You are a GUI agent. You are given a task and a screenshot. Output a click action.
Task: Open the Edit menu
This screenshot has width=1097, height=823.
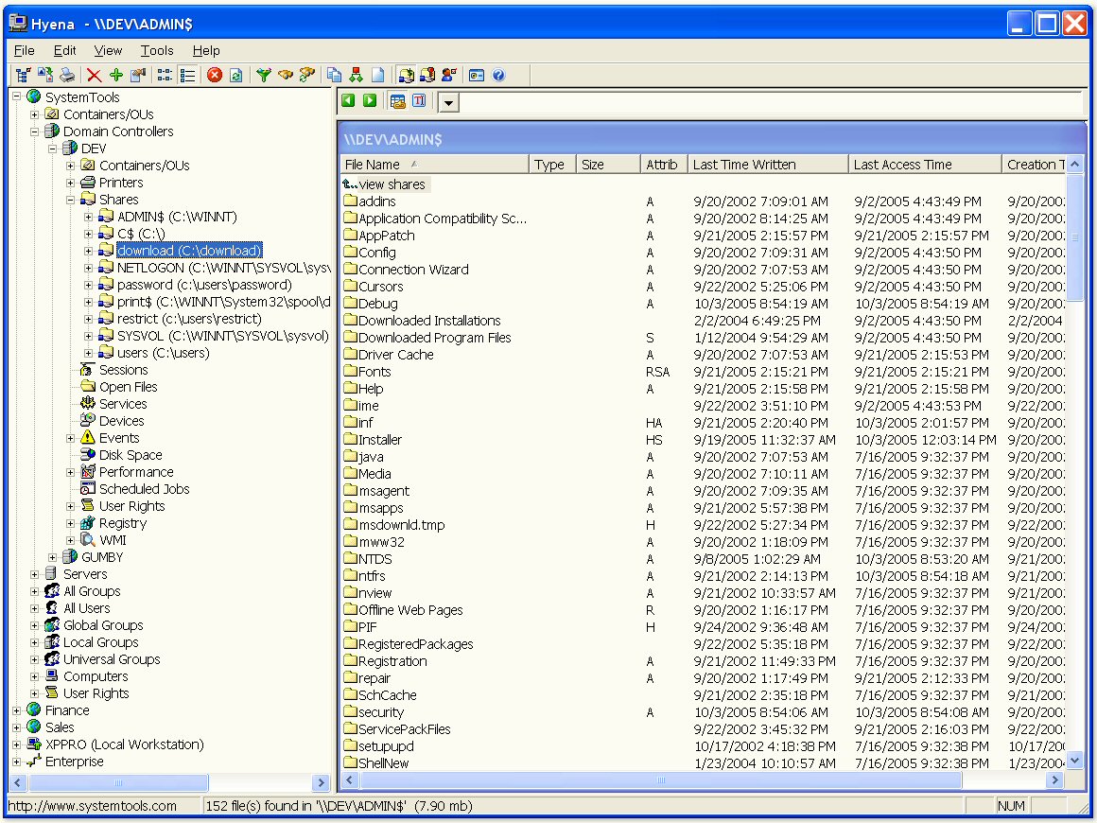pyautogui.click(x=64, y=50)
